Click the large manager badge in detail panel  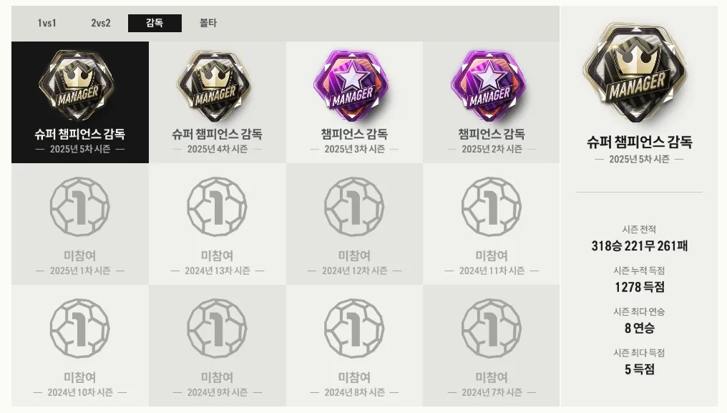[x=637, y=73]
